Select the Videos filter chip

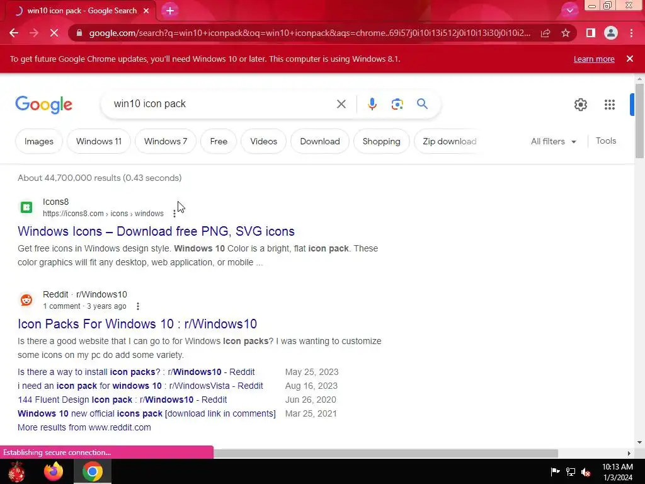click(x=264, y=141)
